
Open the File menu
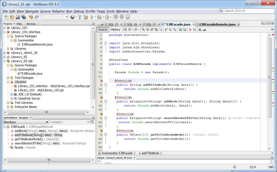[5, 11]
